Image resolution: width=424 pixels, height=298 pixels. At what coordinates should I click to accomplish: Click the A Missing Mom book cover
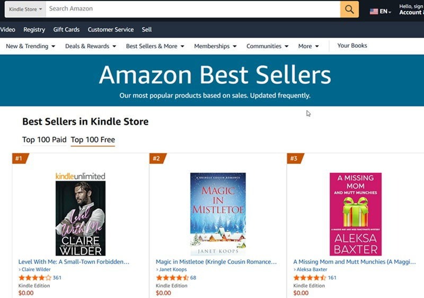(x=356, y=214)
